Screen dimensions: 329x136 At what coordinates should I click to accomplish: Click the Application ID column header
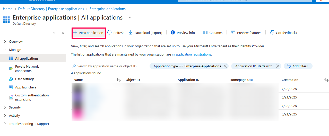tap(188, 80)
